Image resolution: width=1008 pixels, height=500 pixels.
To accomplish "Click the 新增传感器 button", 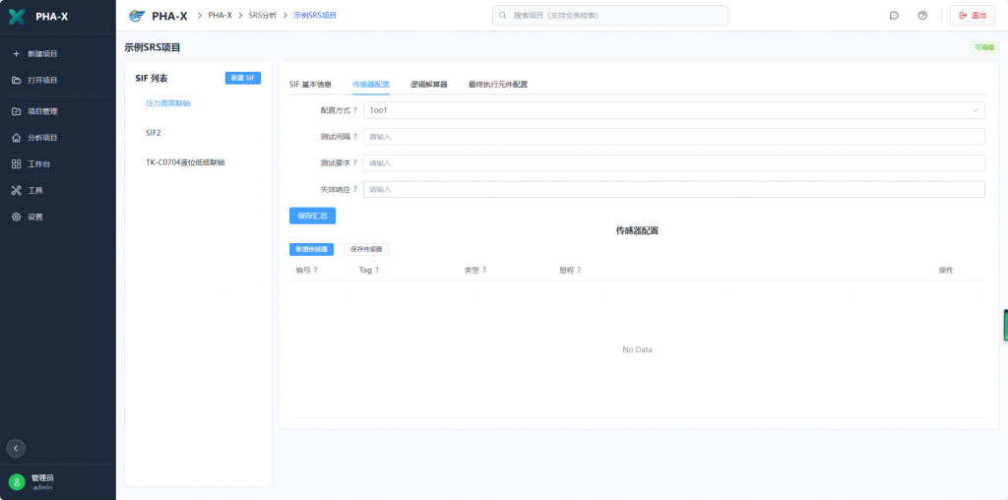I will click(x=311, y=250).
